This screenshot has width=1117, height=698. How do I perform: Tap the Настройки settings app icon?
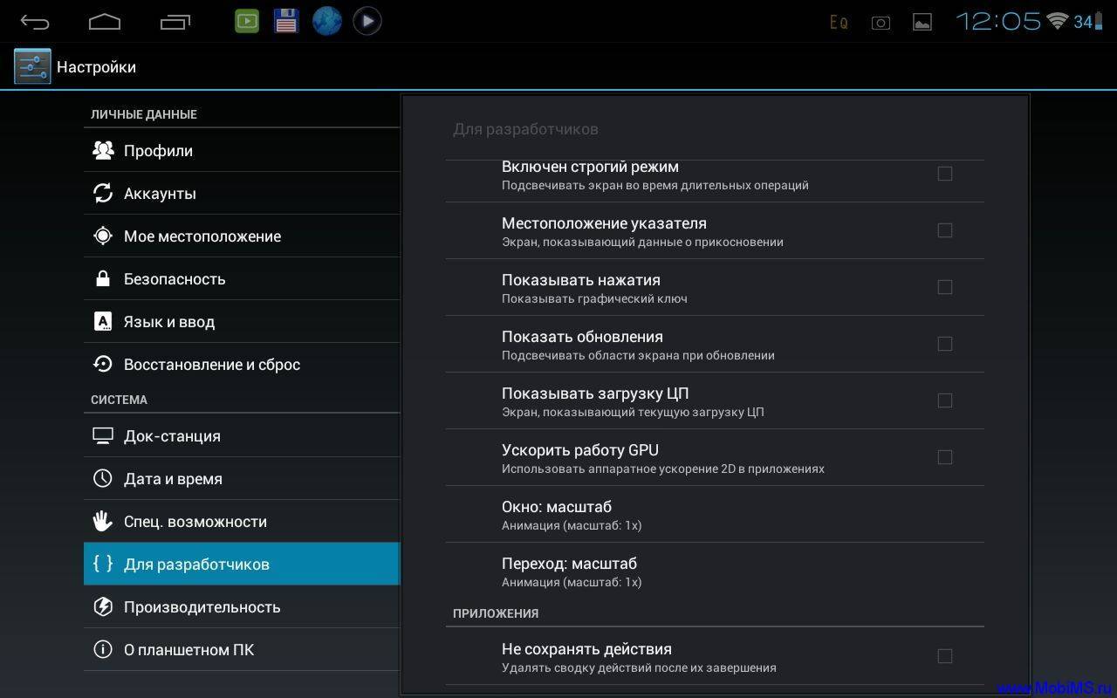click(x=32, y=66)
